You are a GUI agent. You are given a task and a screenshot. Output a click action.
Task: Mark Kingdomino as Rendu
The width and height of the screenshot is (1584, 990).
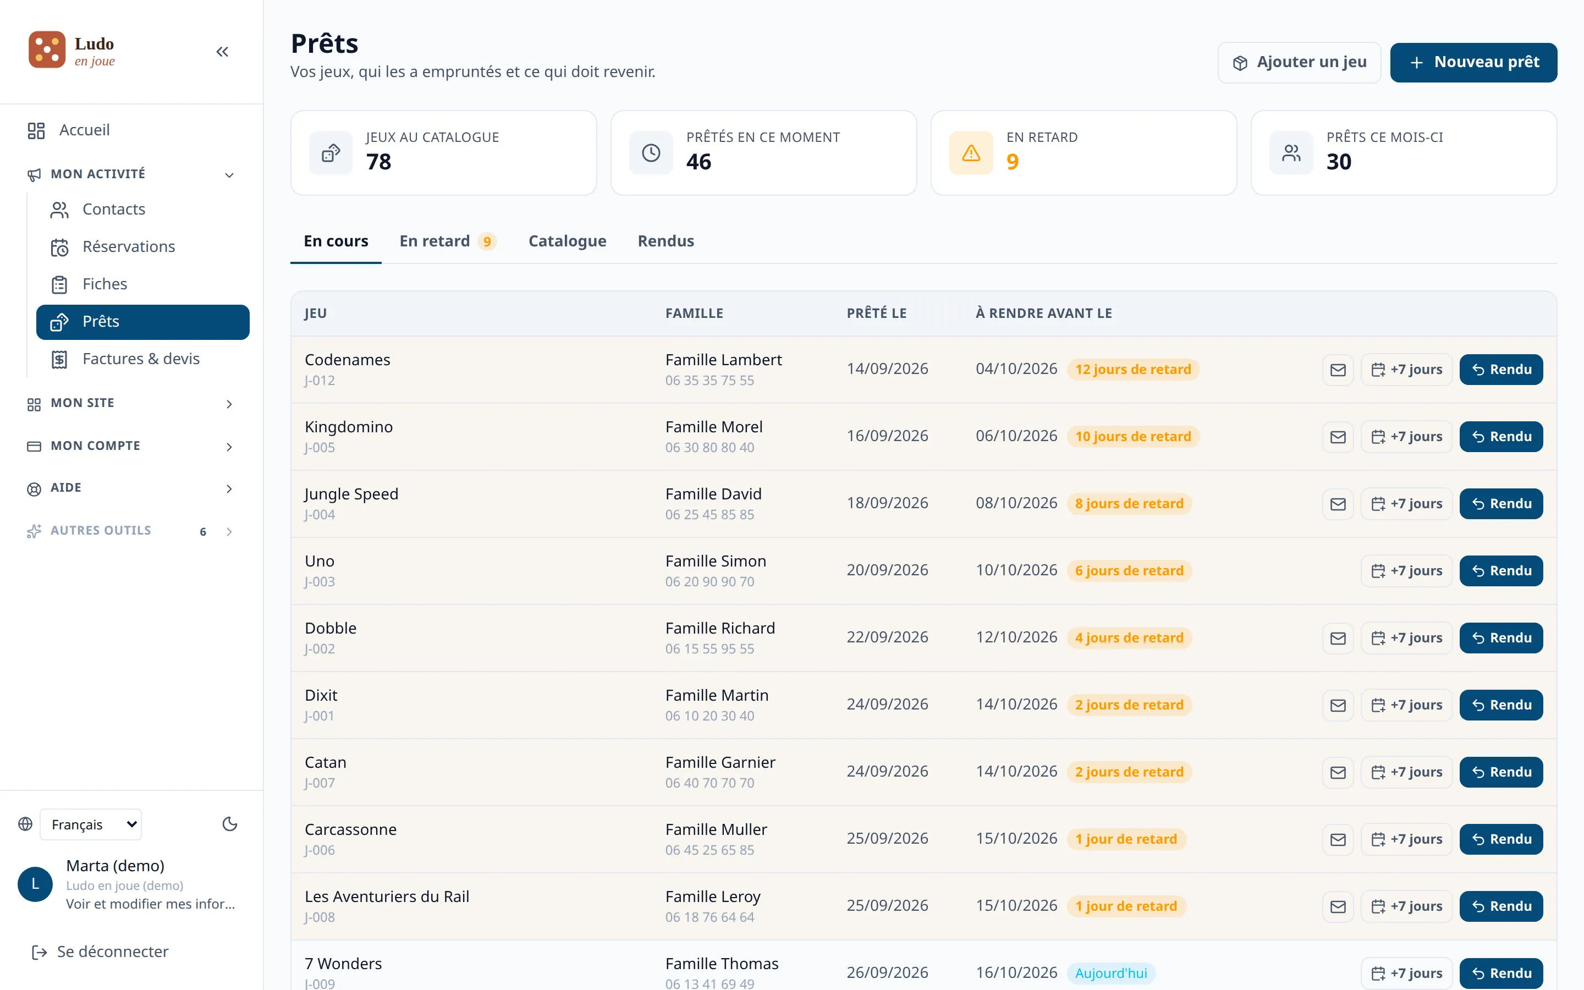pos(1501,437)
